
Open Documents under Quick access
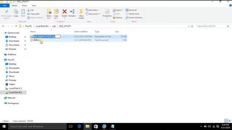tap(14, 45)
